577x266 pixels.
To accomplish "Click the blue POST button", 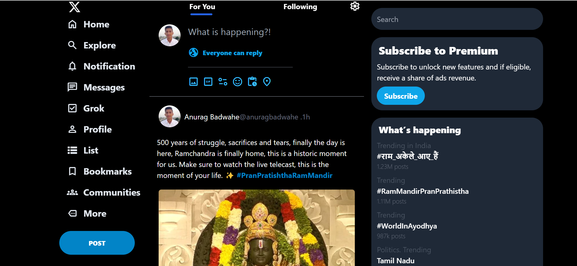I will click(97, 243).
